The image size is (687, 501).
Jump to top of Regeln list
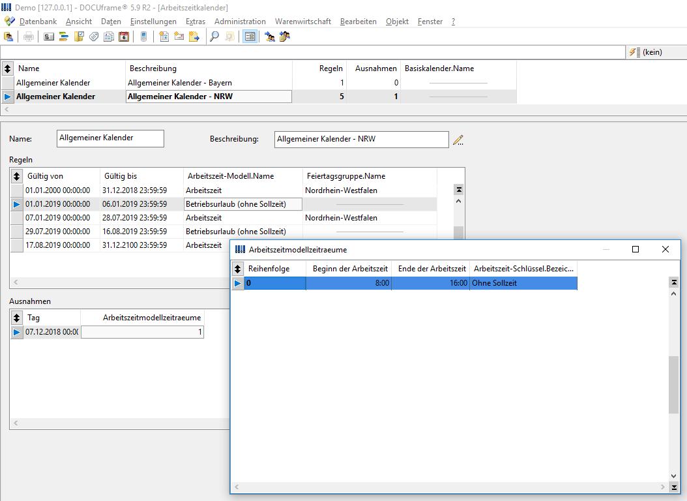tap(459, 190)
